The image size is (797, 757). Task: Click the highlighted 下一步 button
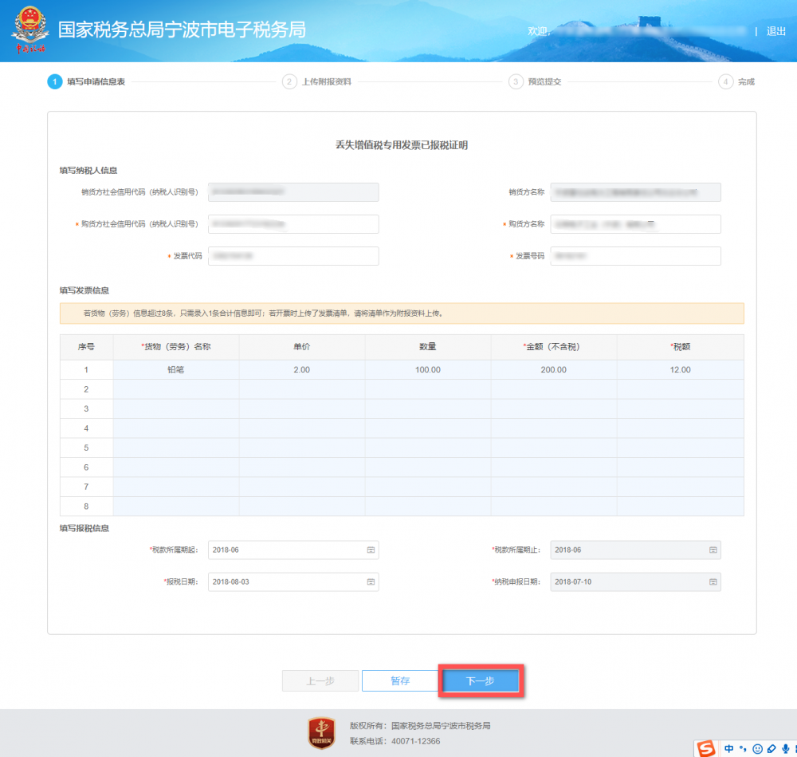(480, 680)
